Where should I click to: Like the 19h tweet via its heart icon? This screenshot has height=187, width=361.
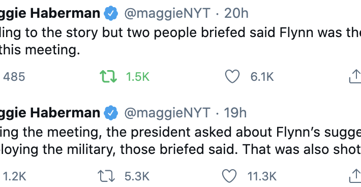coord(229,176)
